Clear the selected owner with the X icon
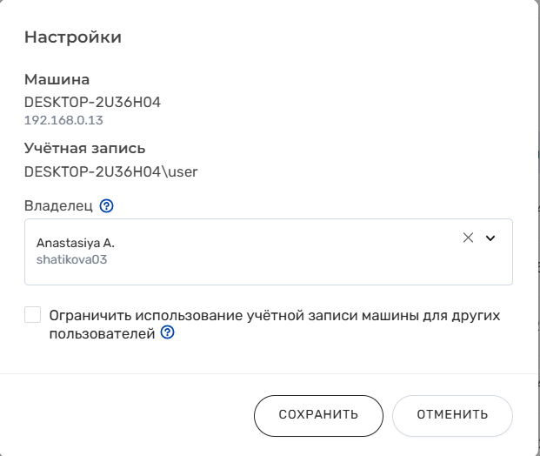This screenshot has height=456, width=540. click(468, 238)
